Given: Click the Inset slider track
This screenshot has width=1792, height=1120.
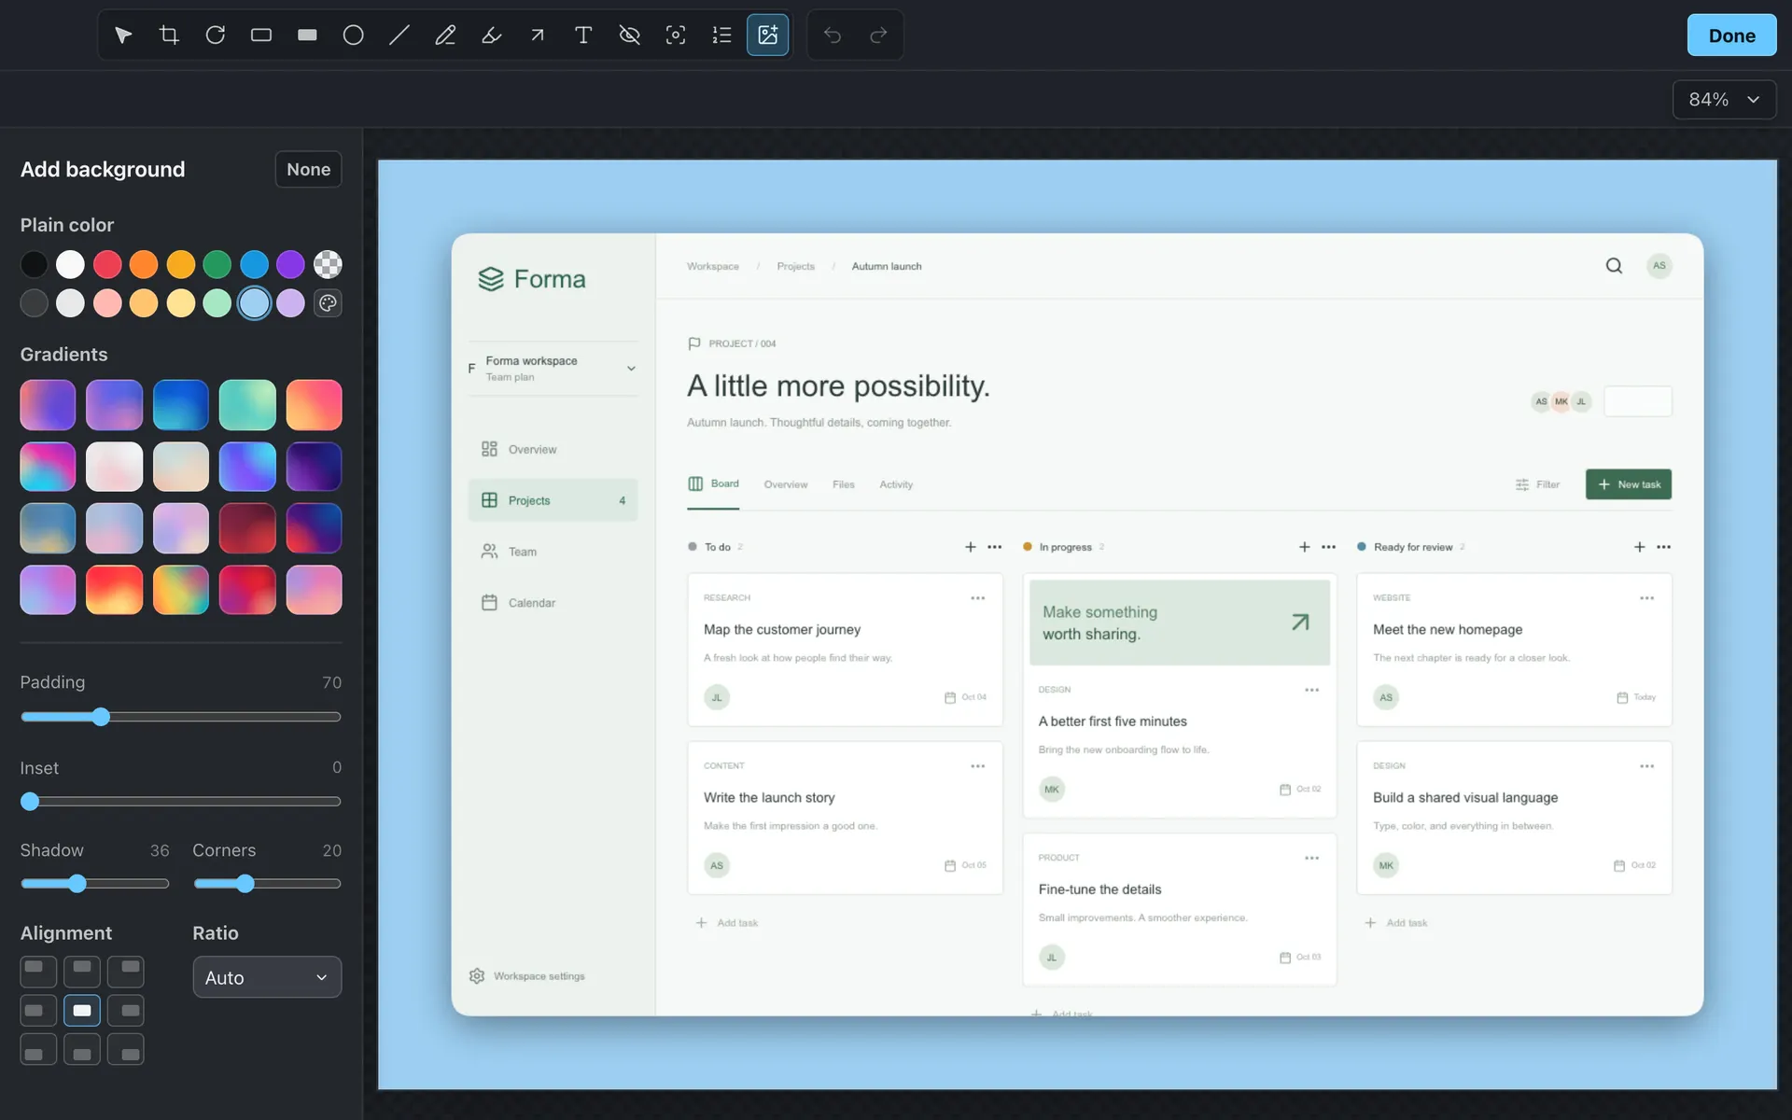Looking at the screenshot, I should [x=181, y=802].
